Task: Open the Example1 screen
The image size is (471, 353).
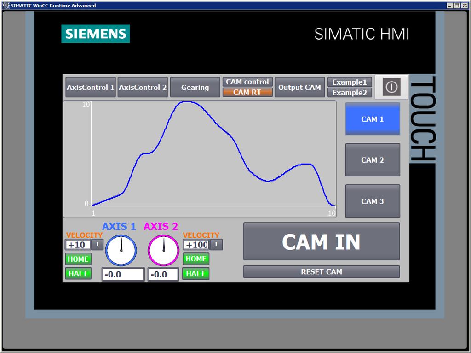Action: tap(350, 82)
